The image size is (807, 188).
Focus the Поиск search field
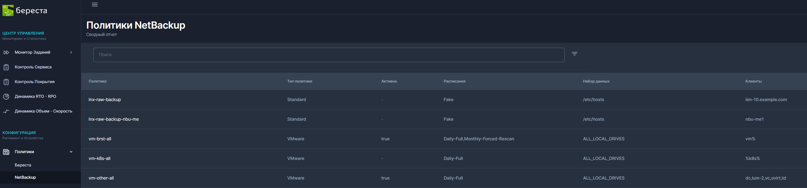point(329,54)
